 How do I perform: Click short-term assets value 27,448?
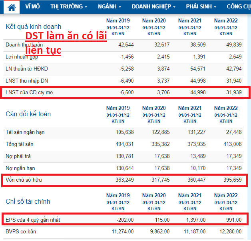pos(234,132)
